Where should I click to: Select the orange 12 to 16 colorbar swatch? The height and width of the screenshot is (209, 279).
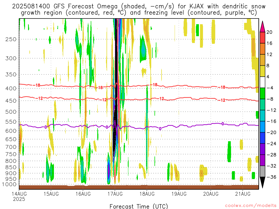pos(262,49)
